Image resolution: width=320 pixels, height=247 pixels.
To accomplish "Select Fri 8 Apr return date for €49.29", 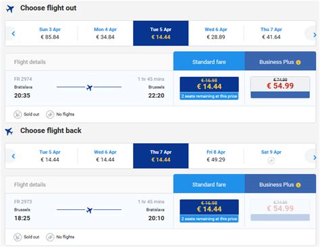I will coord(216,156).
